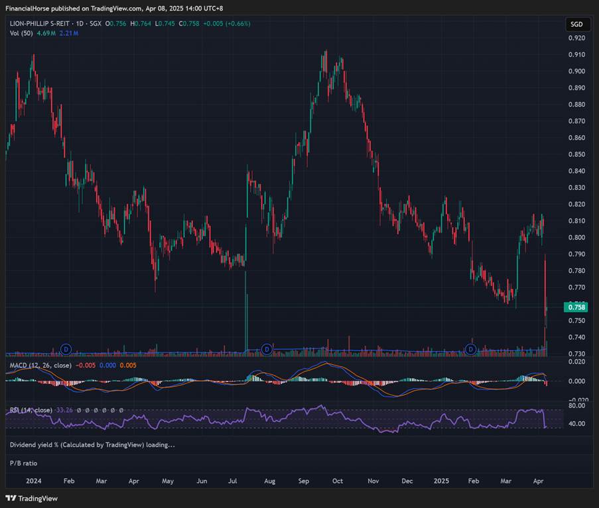Click the 0.900 price axis label
This screenshot has height=508, width=599.
point(576,71)
